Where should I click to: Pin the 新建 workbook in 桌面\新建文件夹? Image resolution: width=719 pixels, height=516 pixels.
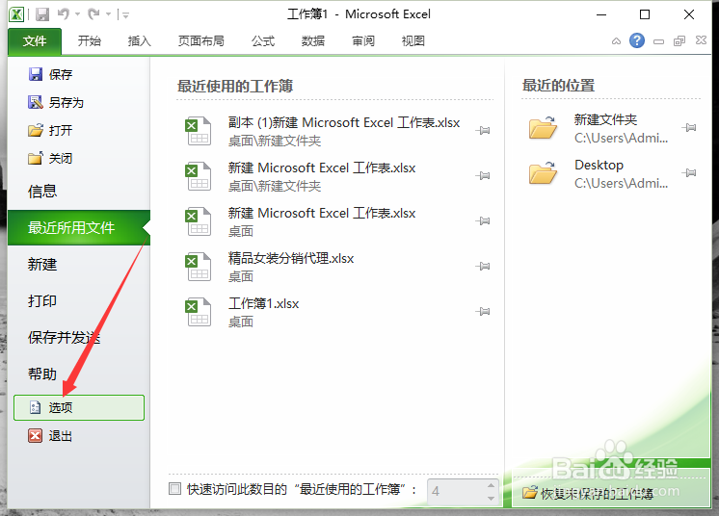483,176
